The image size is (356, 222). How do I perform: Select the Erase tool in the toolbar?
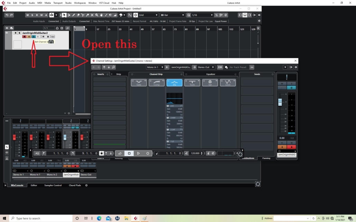pyautogui.click(x=78, y=15)
